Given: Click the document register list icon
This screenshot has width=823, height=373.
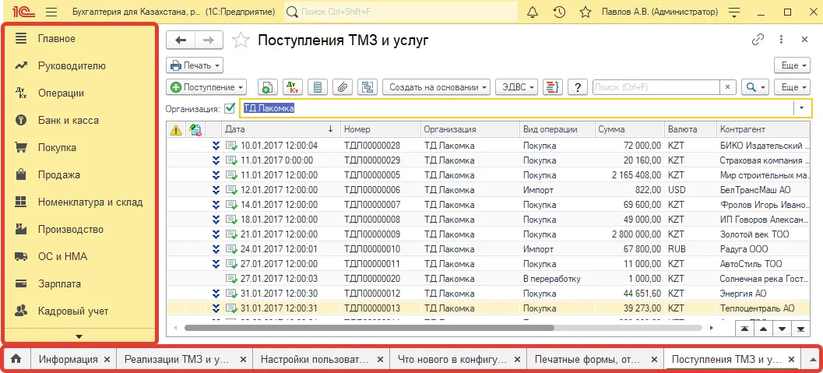Looking at the screenshot, I should pyautogui.click(x=318, y=88).
